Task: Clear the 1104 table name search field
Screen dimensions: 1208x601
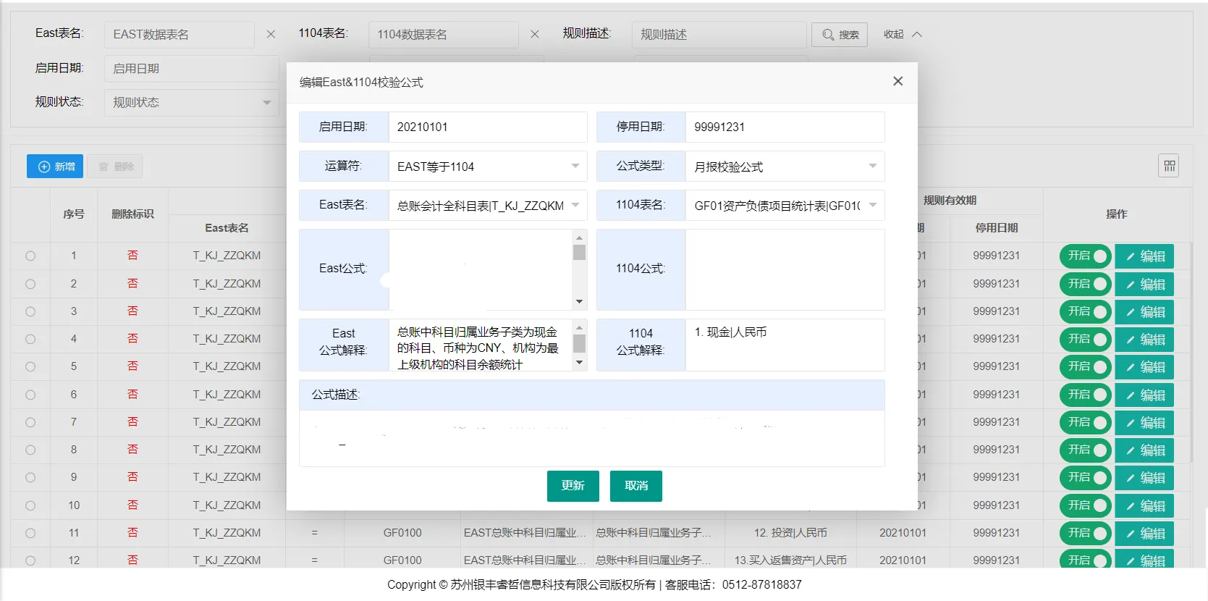Action: pos(534,34)
